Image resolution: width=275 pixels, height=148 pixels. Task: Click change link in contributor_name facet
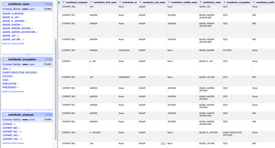coord(49,4)
